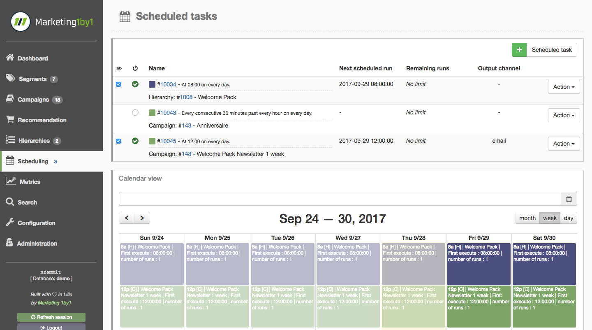Click the Metrics chart icon
This screenshot has height=330, width=592.
click(11, 181)
